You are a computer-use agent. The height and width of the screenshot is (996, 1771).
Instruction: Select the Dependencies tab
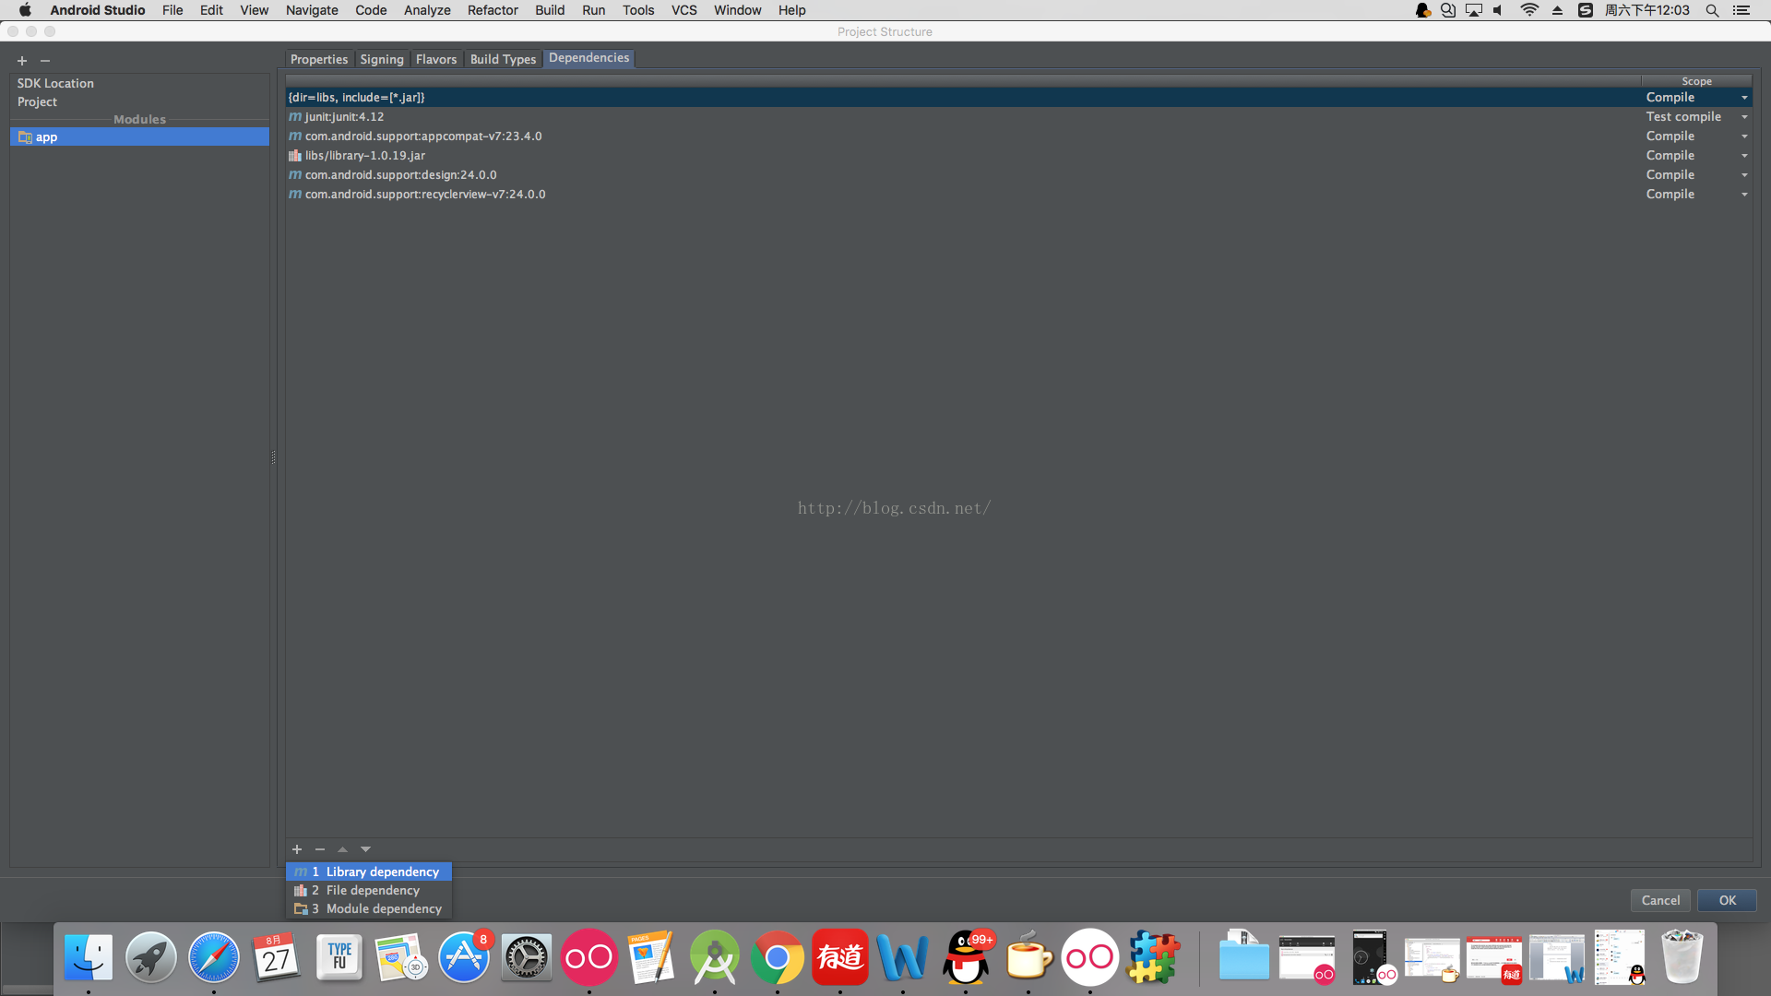(588, 58)
